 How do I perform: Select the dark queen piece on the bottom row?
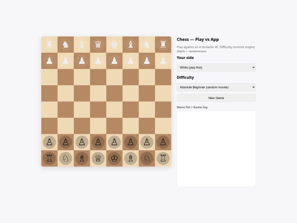click(x=98, y=158)
